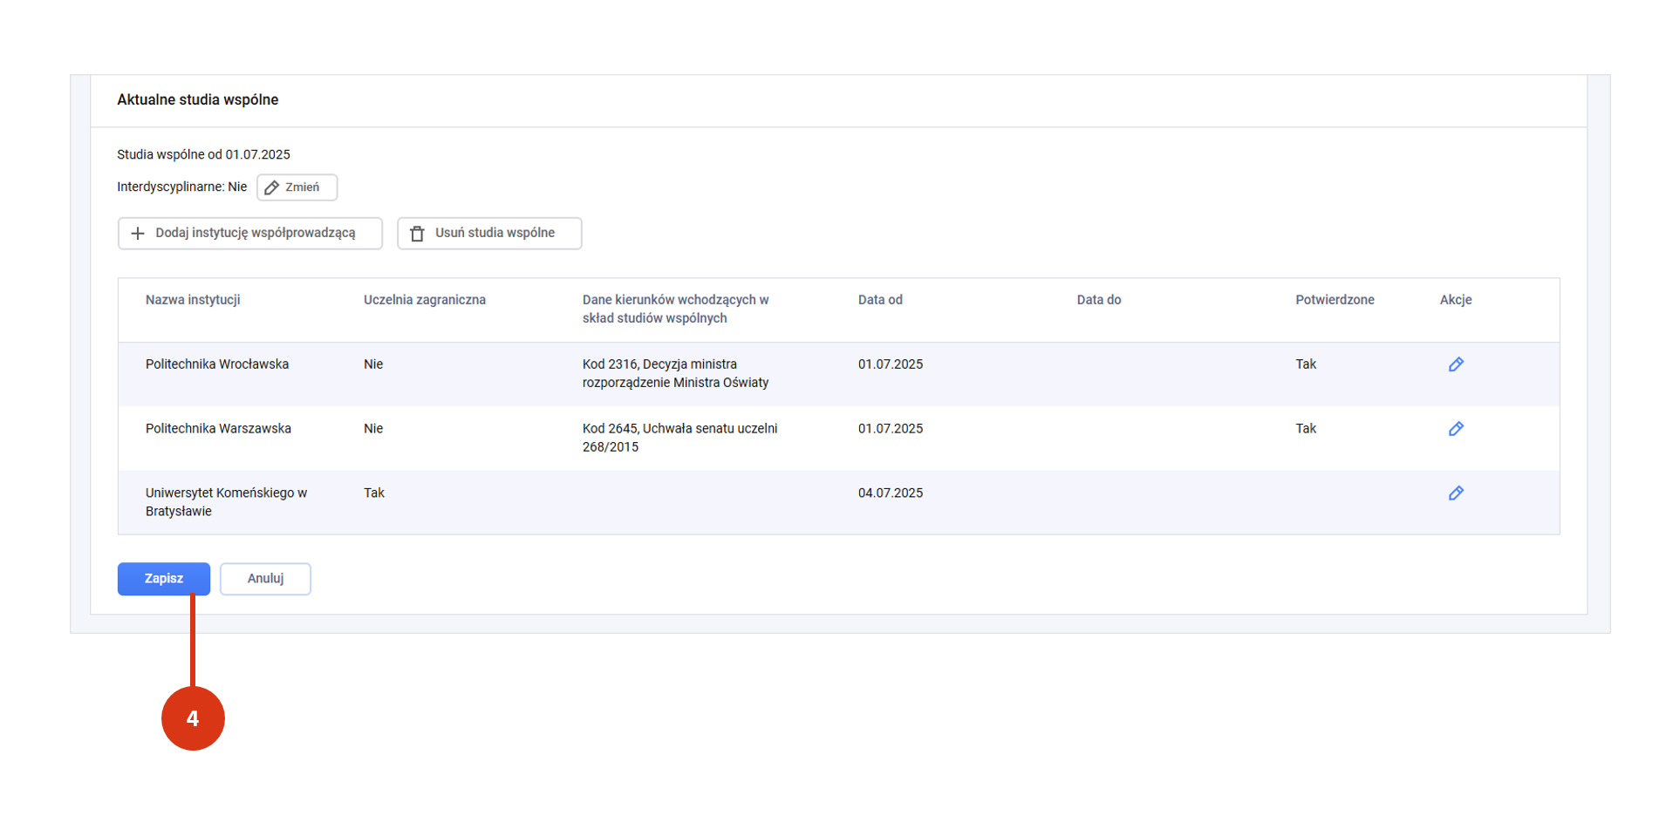This screenshot has height=823, width=1666.
Task: Click Potwierdzone Tak in Politechnika Wrocławska row
Action: 1306,364
